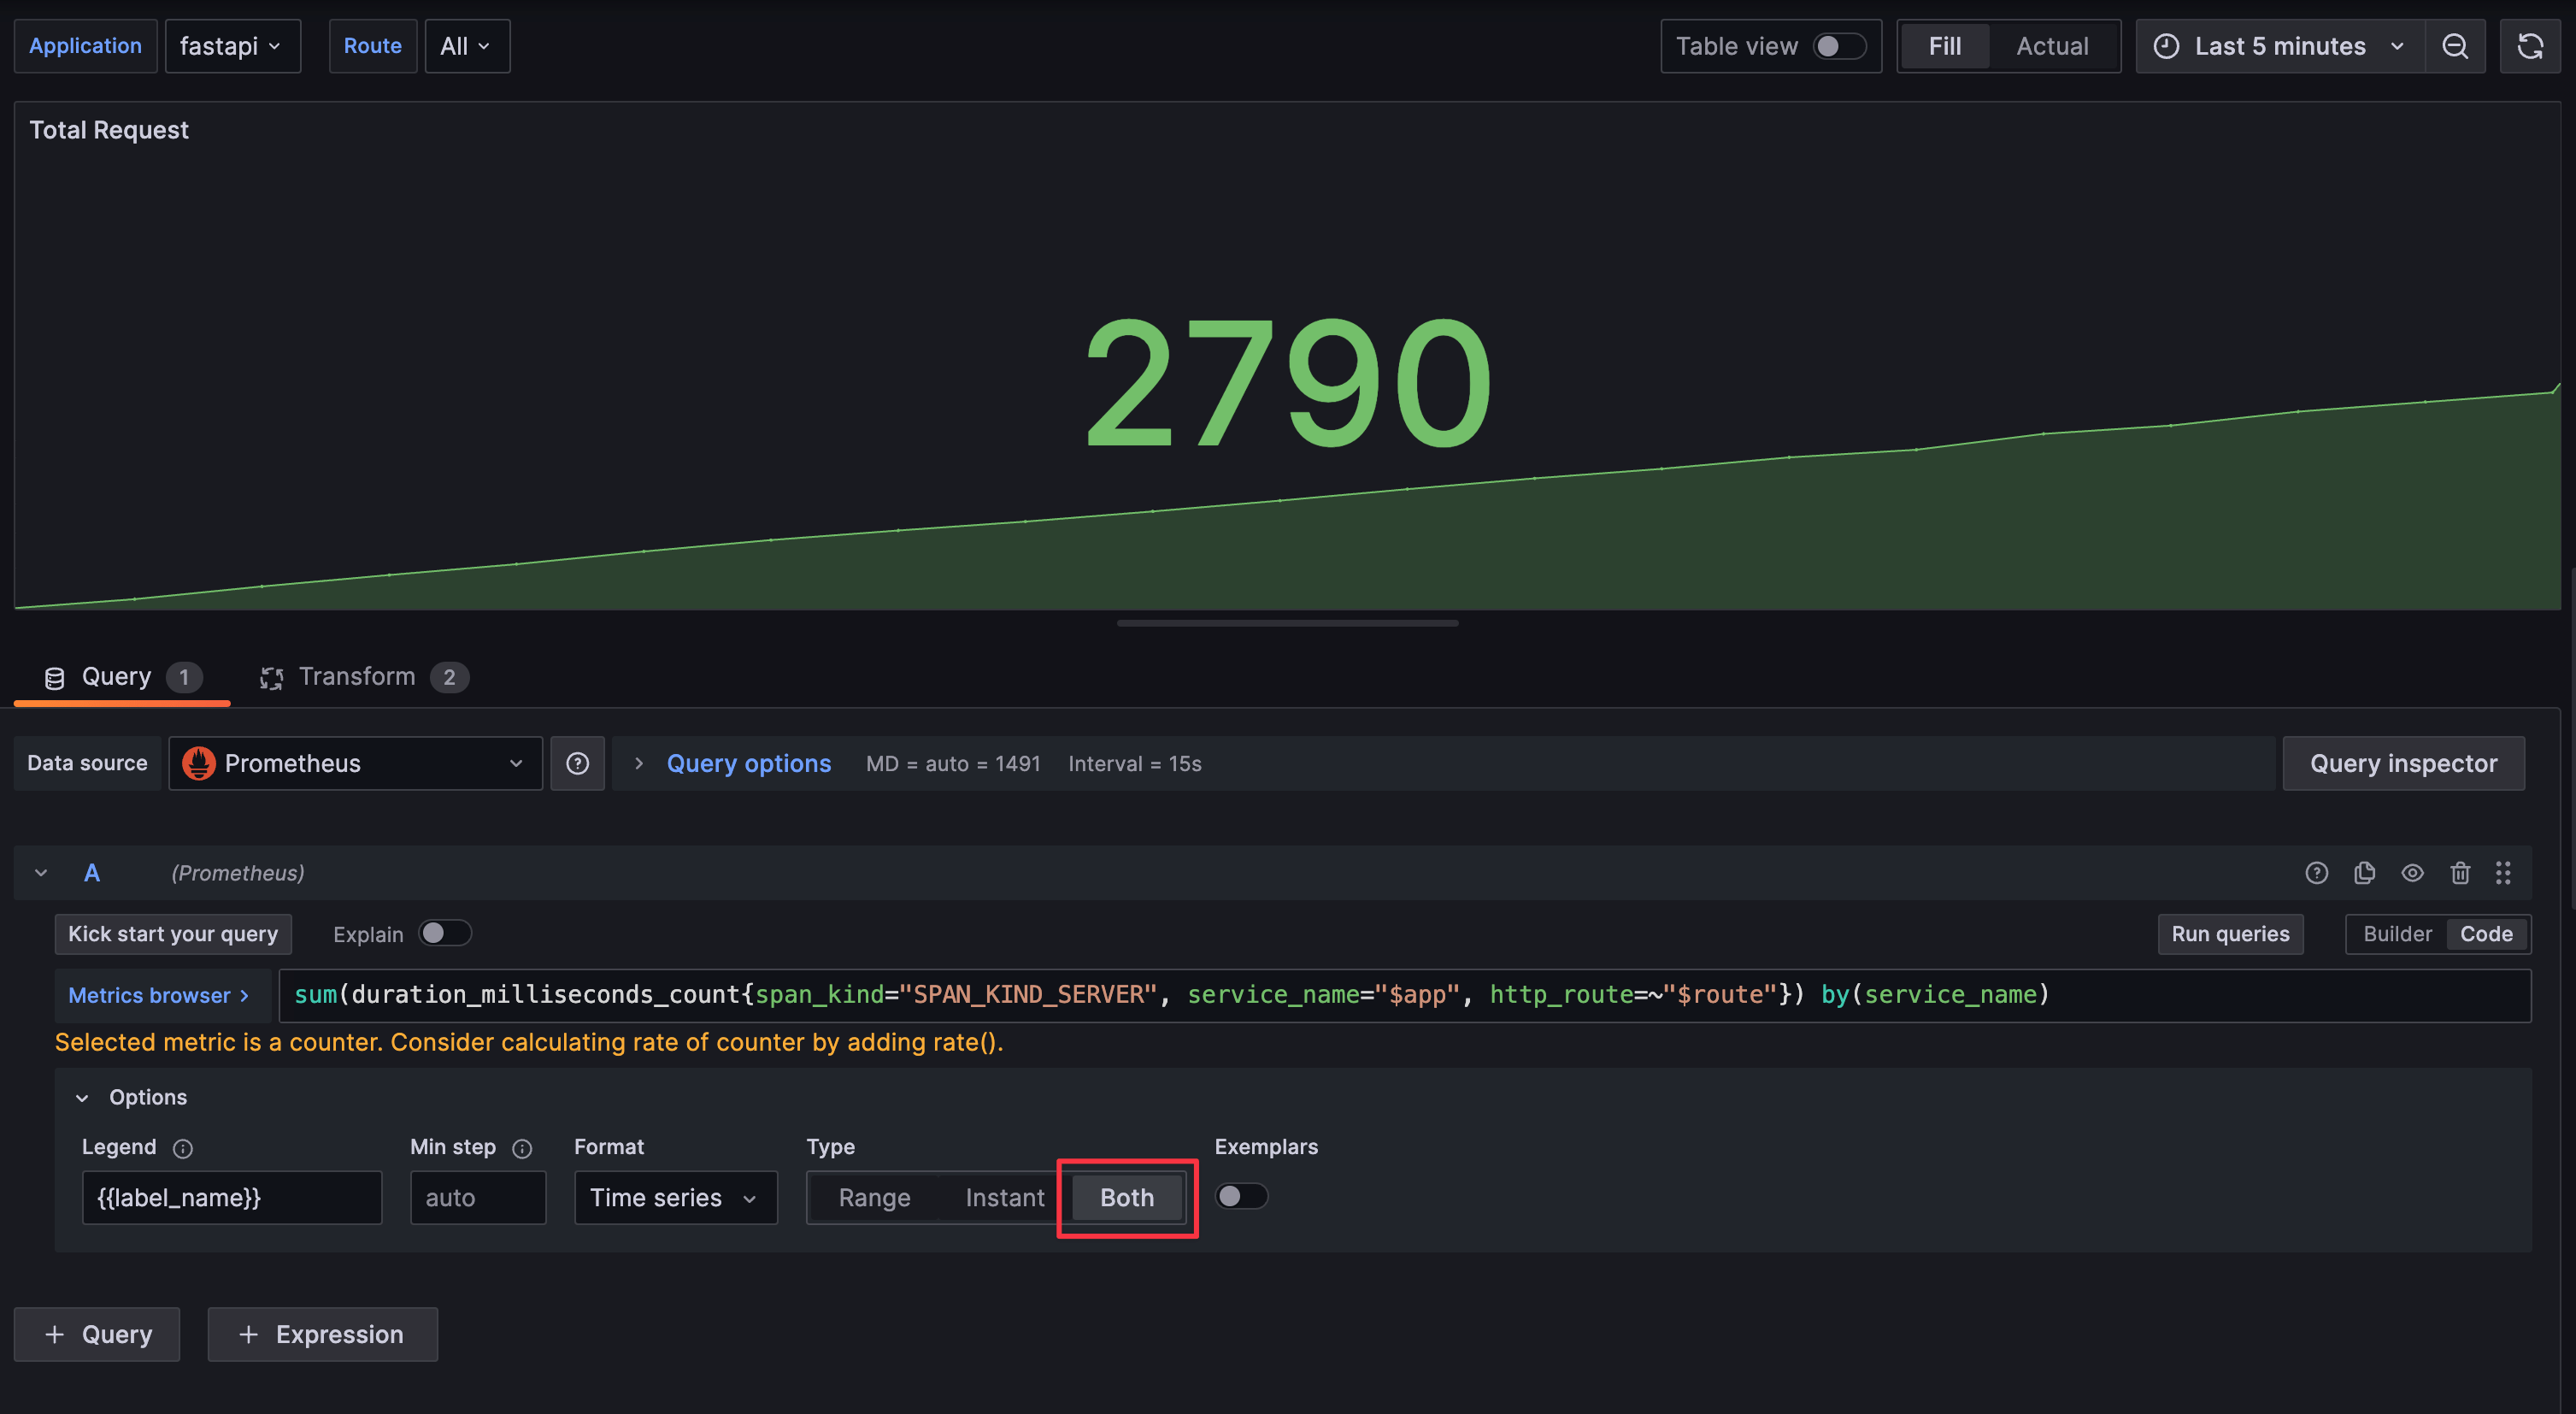Enable the Table view switch

click(x=1838, y=46)
